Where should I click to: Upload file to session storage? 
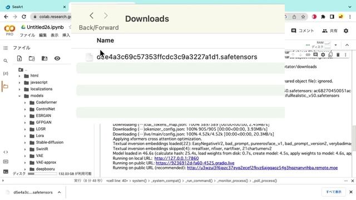(x=19, y=58)
